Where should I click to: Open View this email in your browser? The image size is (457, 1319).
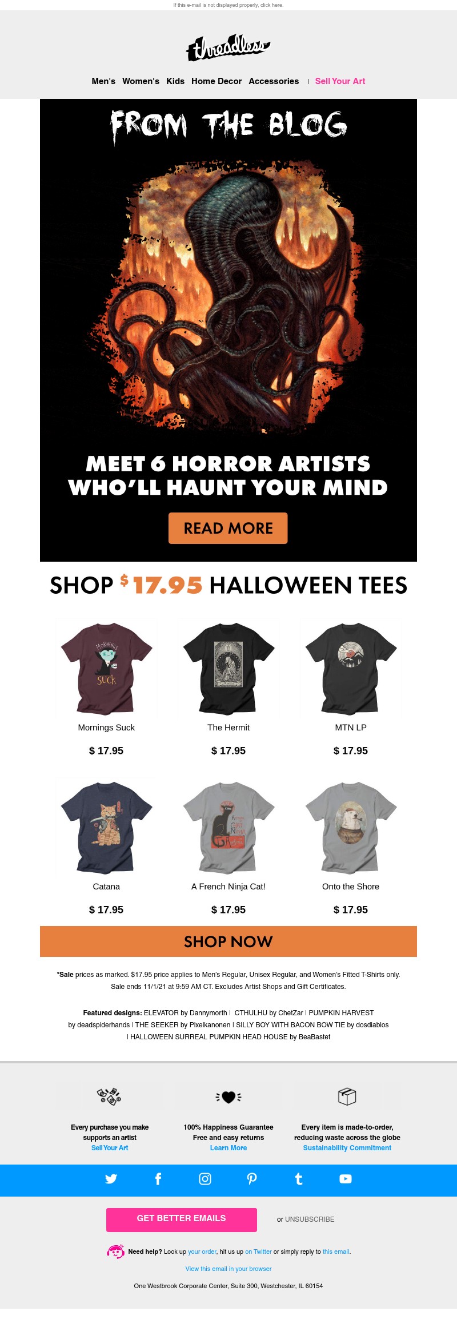[228, 1269]
